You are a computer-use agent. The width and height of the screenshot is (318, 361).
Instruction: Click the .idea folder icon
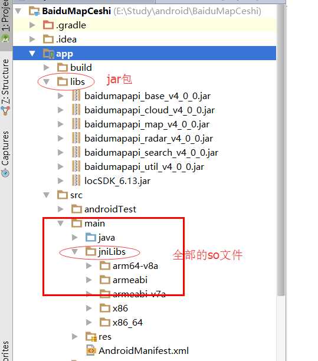tap(48, 39)
